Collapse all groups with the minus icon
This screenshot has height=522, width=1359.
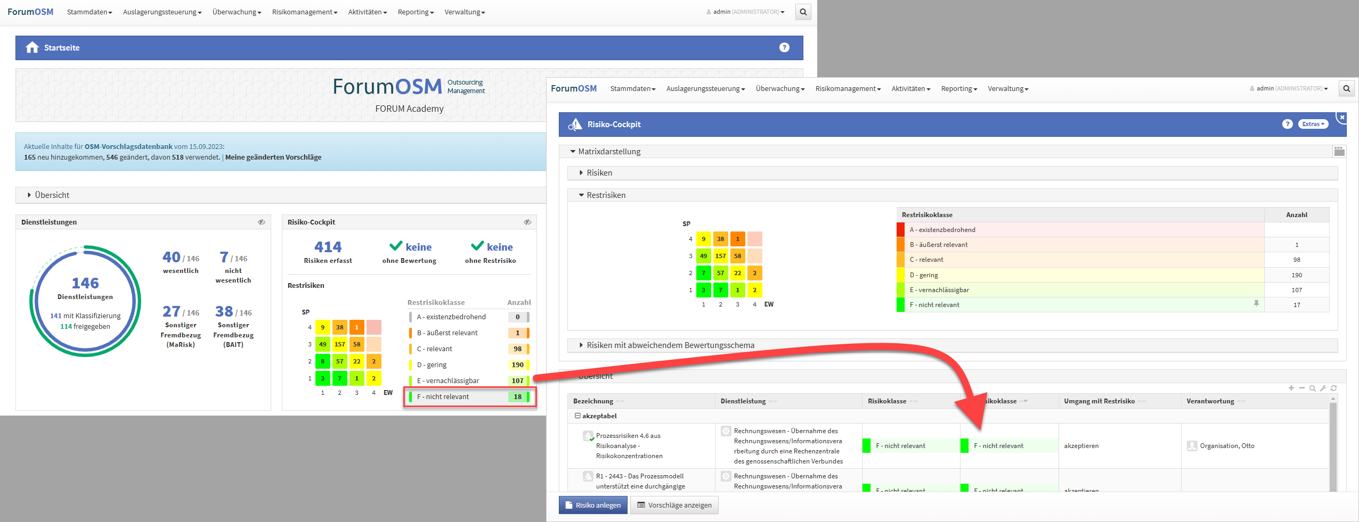[1301, 388]
